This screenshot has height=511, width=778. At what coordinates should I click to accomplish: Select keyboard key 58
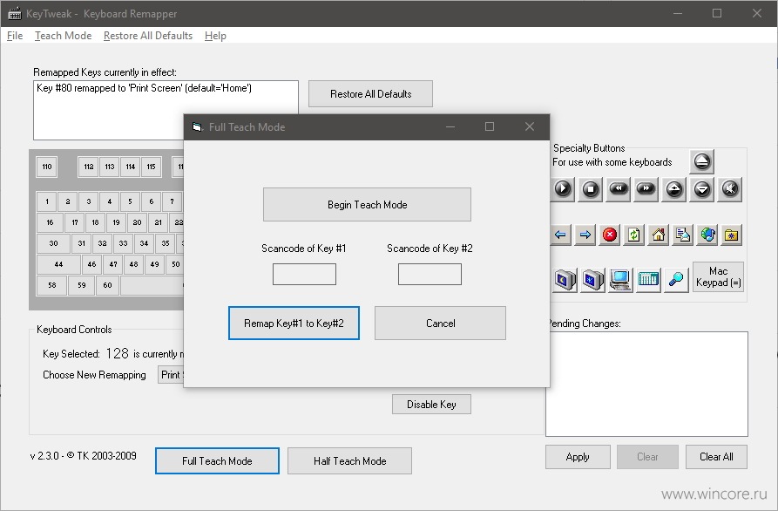pos(51,285)
